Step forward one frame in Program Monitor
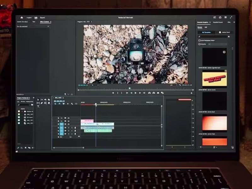The height and width of the screenshot is (189, 252). 140,93
